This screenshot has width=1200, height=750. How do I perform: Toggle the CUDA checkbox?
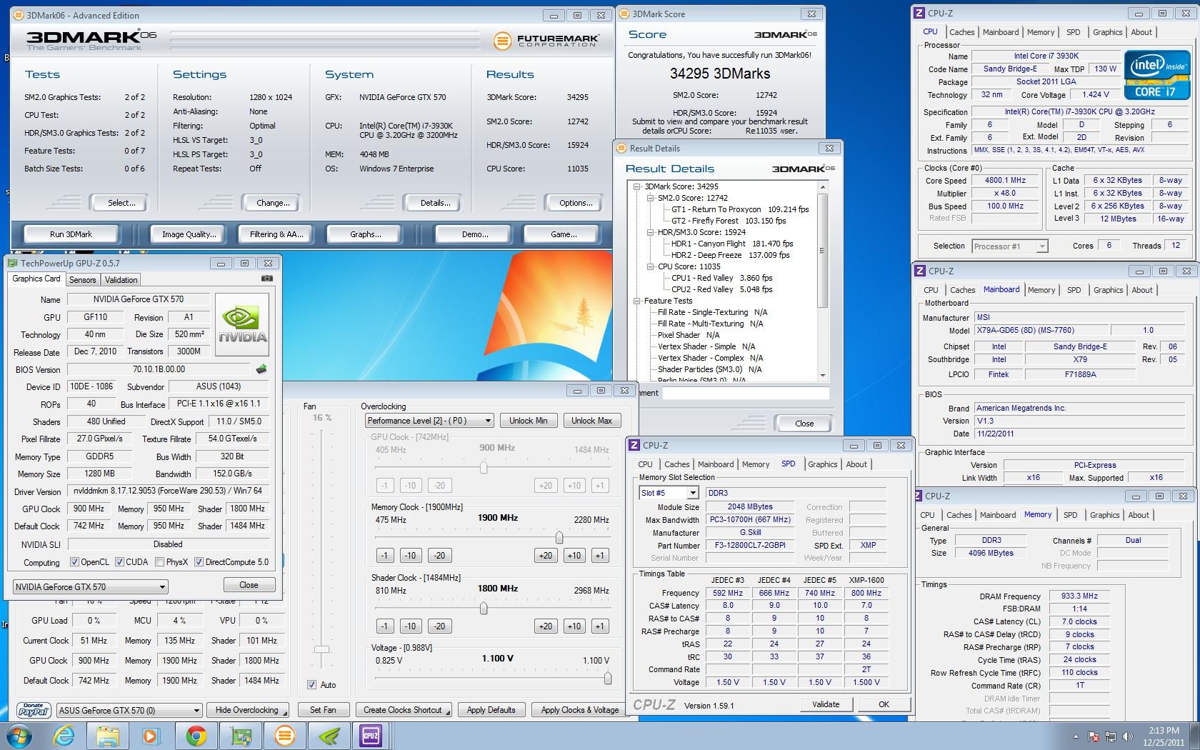pyautogui.click(x=120, y=562)
